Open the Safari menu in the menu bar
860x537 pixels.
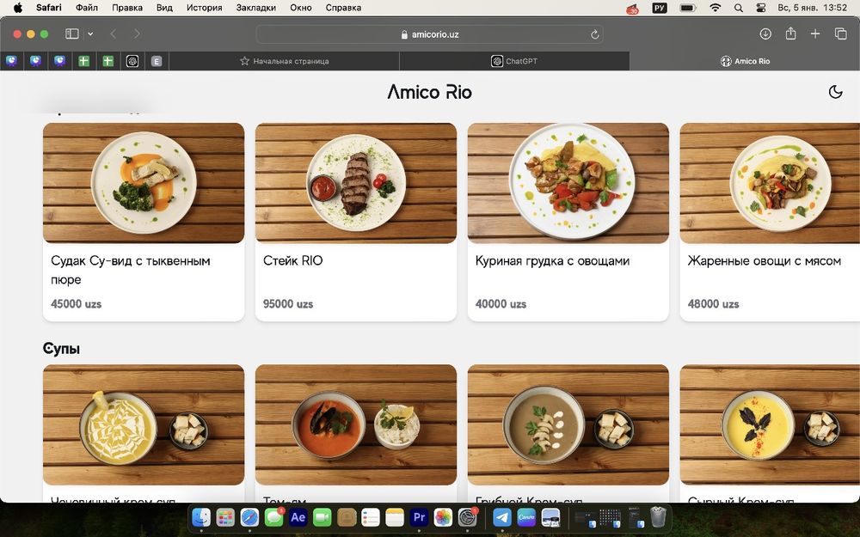(x=49, y=8)
